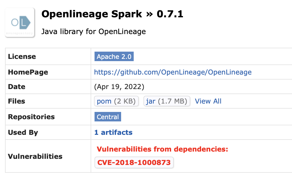This screenshot has height=187, width=292.
Task: Click the Files row label
Action: pyautogui.click(x=17, y=101)
